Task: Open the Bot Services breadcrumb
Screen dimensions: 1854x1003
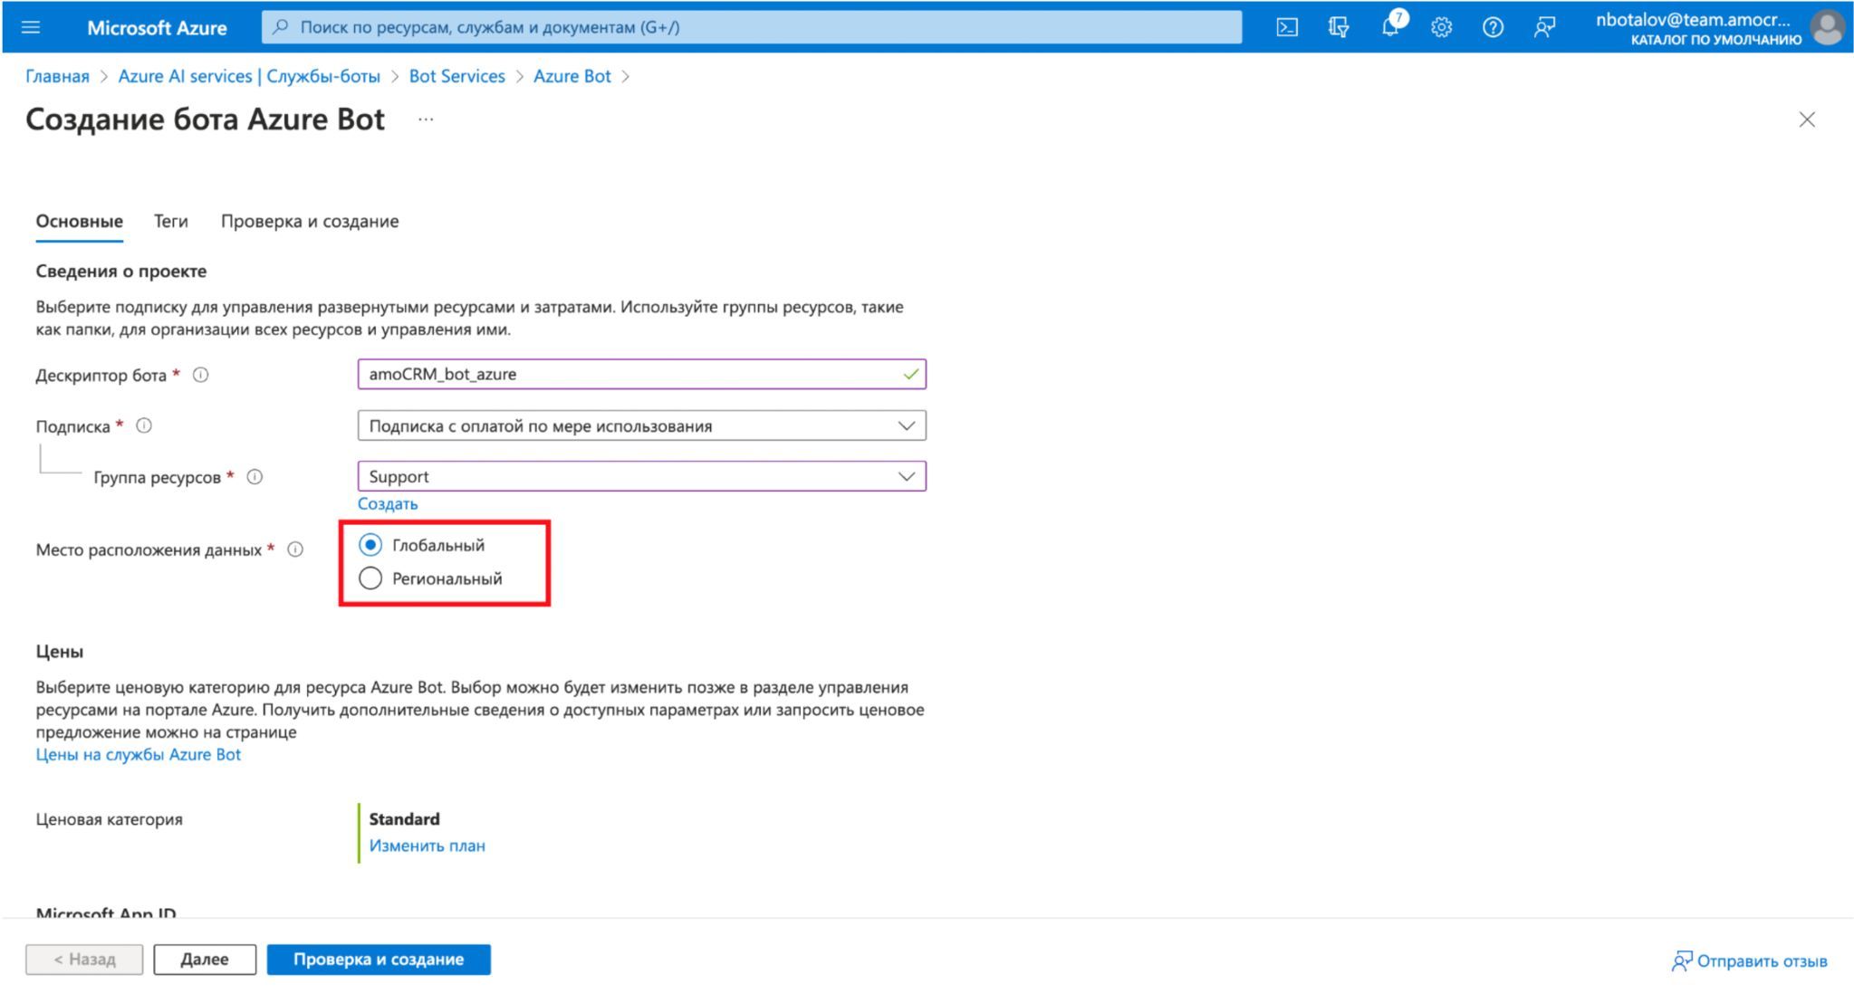Action: [457, 76]
